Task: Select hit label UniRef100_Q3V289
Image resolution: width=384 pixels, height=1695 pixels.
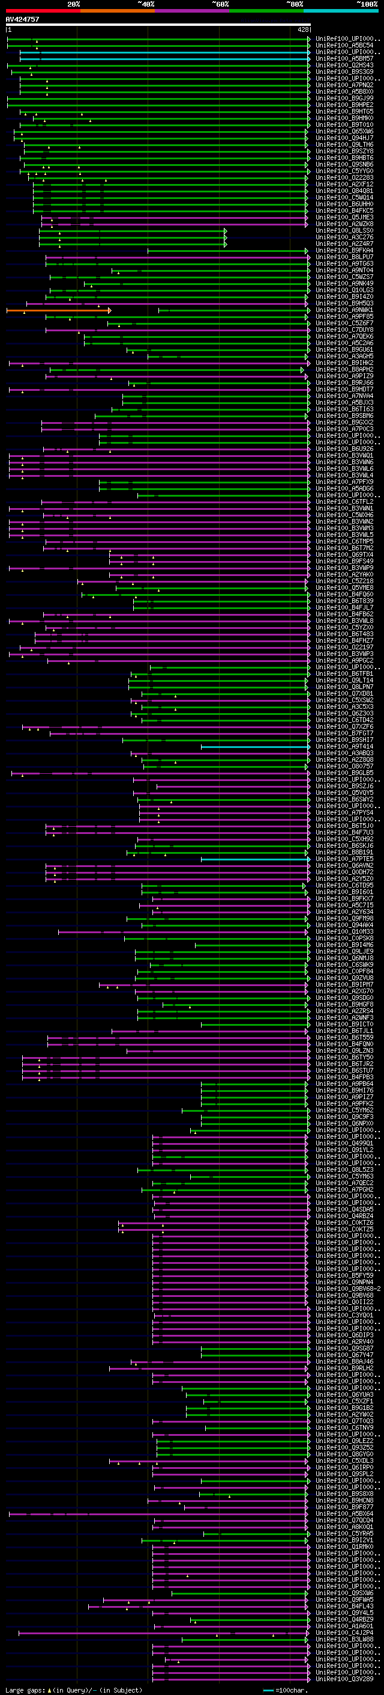Action: (344, 1679)
